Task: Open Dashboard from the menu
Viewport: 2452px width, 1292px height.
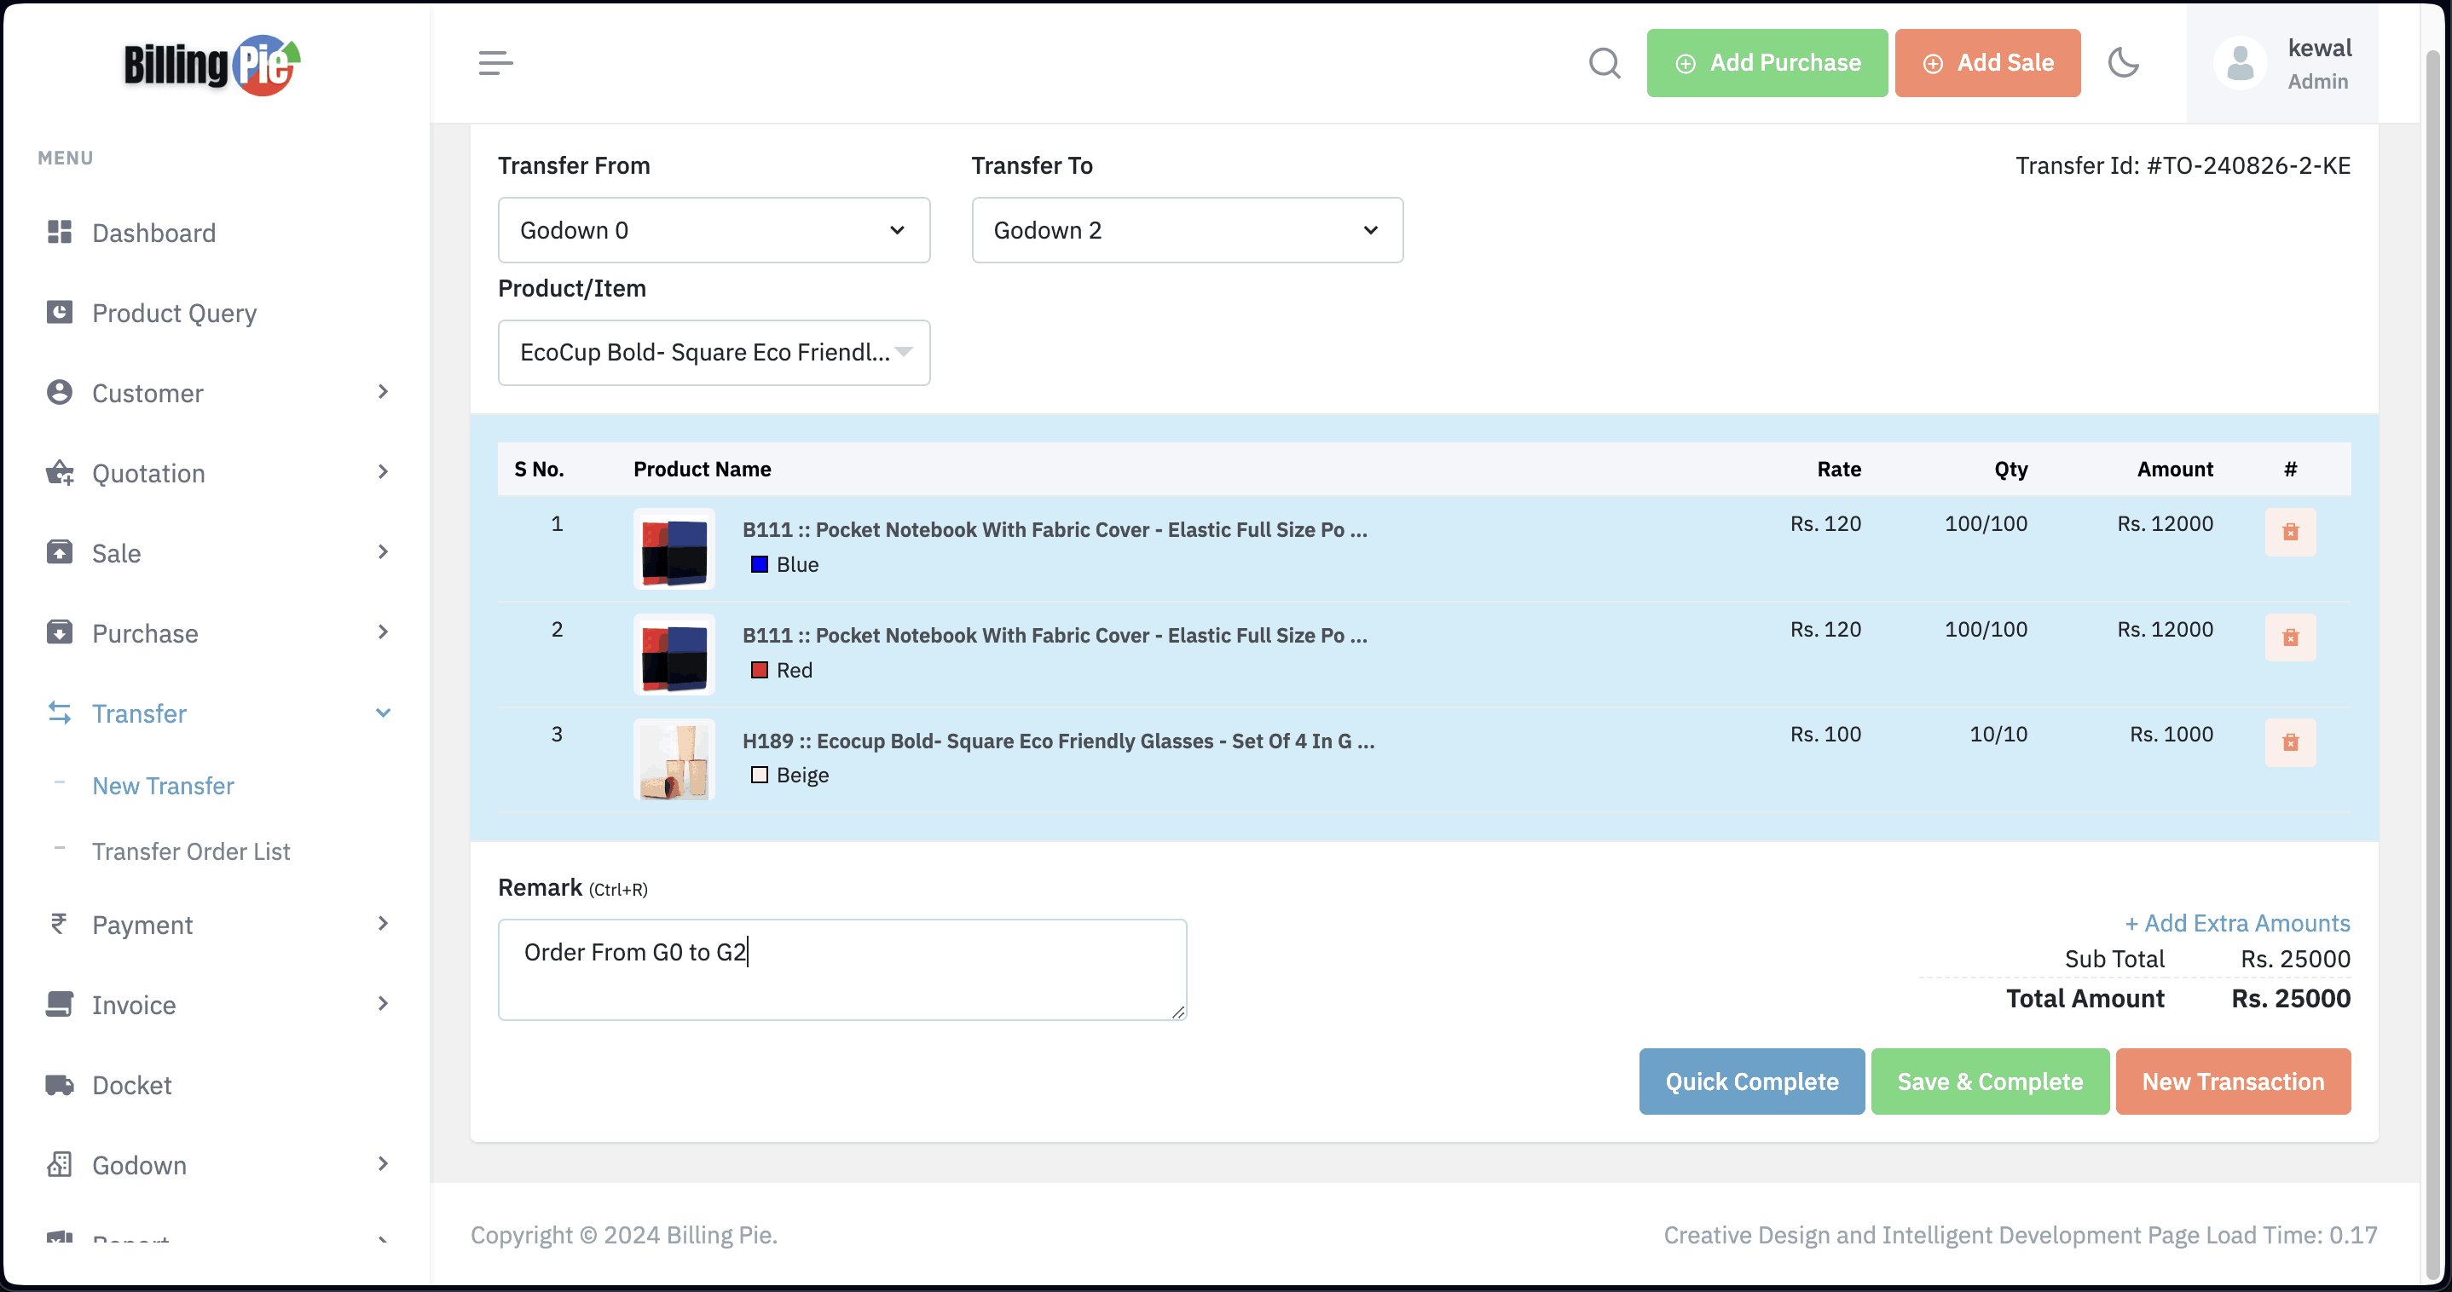Action: click(x=154, y=234)
